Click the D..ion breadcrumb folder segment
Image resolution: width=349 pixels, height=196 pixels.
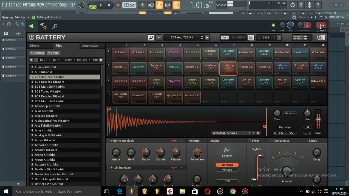68,60
